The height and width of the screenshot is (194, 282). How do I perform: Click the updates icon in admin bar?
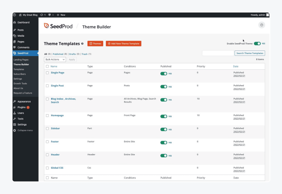pyautogui.click(x=42, y=15)
